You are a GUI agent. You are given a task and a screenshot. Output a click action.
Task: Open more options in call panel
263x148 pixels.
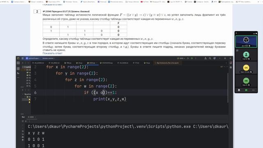(x=253, y=90)
